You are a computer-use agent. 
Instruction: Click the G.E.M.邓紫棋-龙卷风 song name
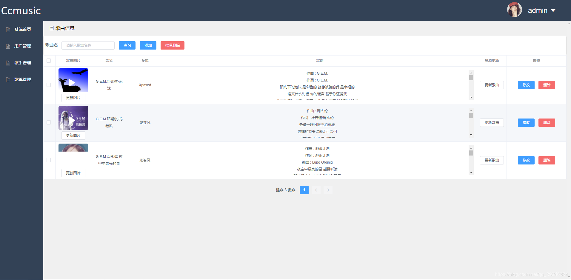109,122
